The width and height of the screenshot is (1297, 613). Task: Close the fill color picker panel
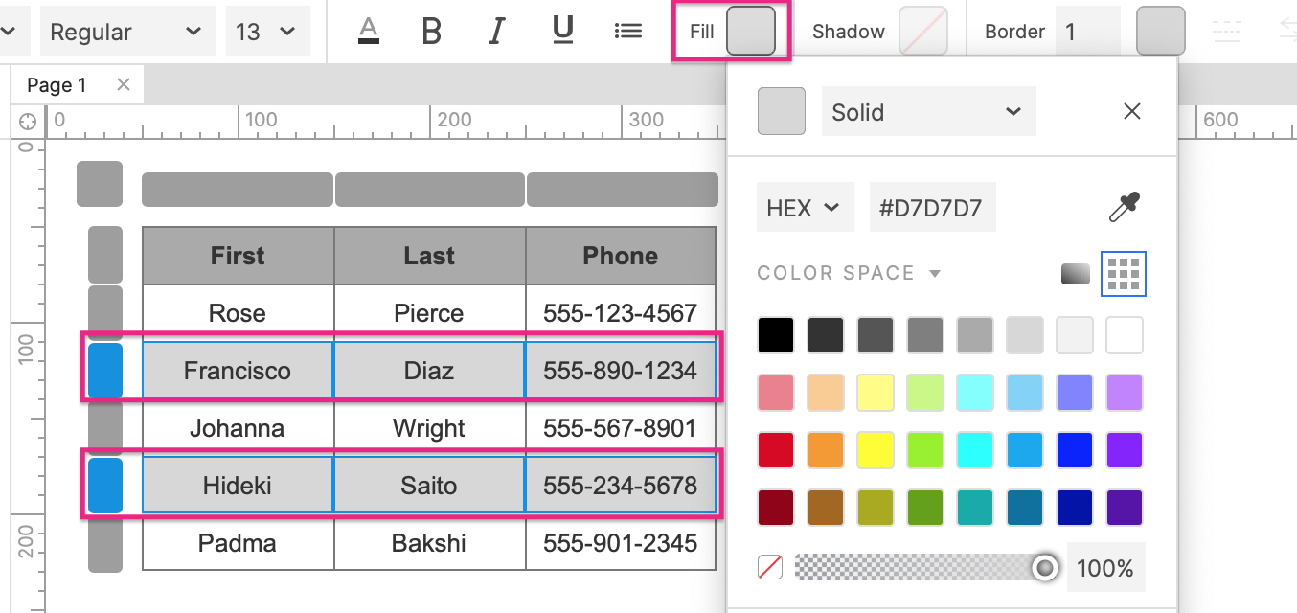coord(1132,112)
